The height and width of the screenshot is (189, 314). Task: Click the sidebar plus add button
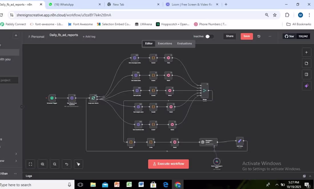coord(16,35)
